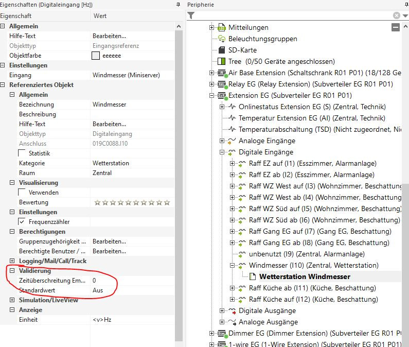This screenshot has width=409, height=347.
Task: Click the Air Base Extension device icon
Action: pyautogui.click(x=222, y=73)
